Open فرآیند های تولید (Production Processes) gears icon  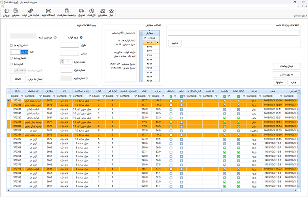(x=30, y=13)
